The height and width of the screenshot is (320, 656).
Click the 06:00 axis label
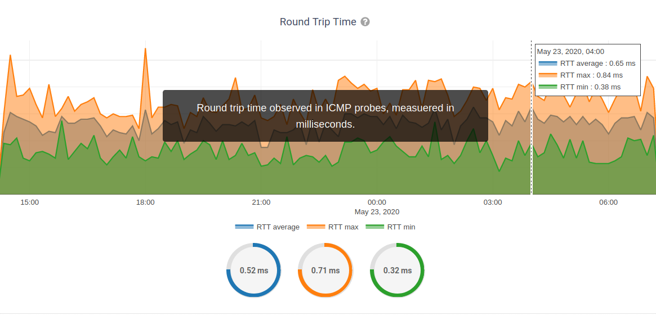(608, 202)
